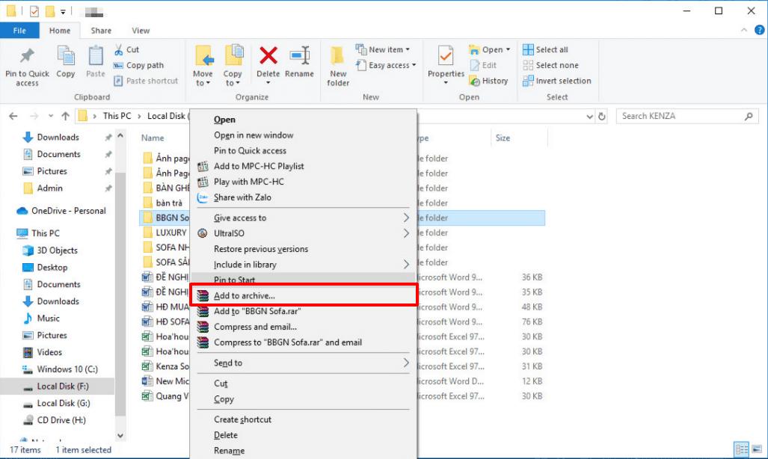Open the blue Help question mark
Image resolution: width=768 pixels, height=459 pixels.
tap(759, 31)
